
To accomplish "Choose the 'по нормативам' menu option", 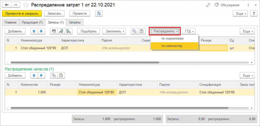I will (172, 38).
